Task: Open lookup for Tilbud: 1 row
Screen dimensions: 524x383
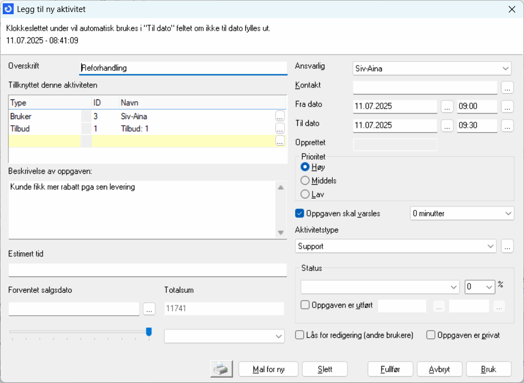Action: coord(280,128)
